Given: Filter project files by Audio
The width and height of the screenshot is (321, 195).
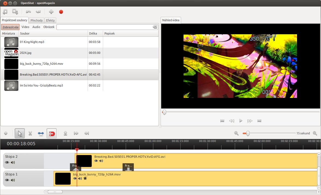Looking at the screenshot, I should 36,27.
